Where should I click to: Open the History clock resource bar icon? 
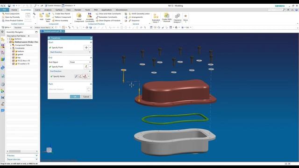click(3, 84)
